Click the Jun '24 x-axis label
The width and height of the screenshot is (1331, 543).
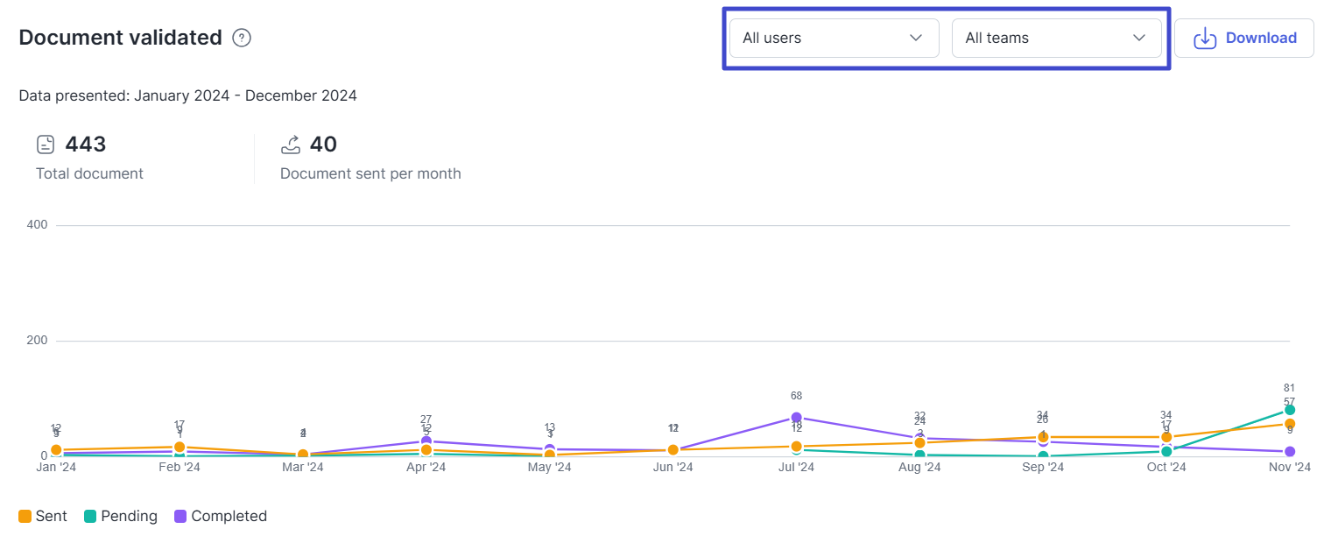[673, 468]
